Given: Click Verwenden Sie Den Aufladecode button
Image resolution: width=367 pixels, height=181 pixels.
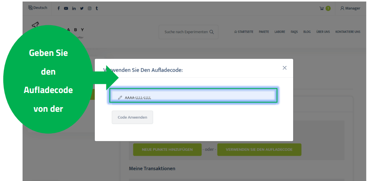Looking at the screenshot, I should [x=259, y=150].
